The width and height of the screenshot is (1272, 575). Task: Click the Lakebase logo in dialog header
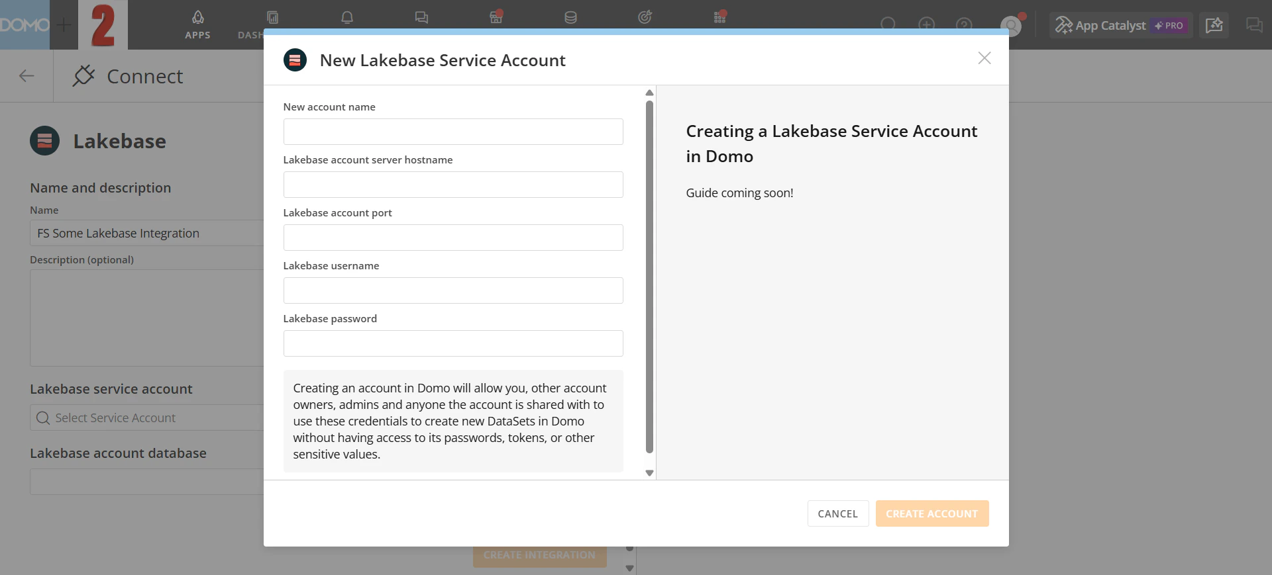pyautogui.click(x=295, y=60)
